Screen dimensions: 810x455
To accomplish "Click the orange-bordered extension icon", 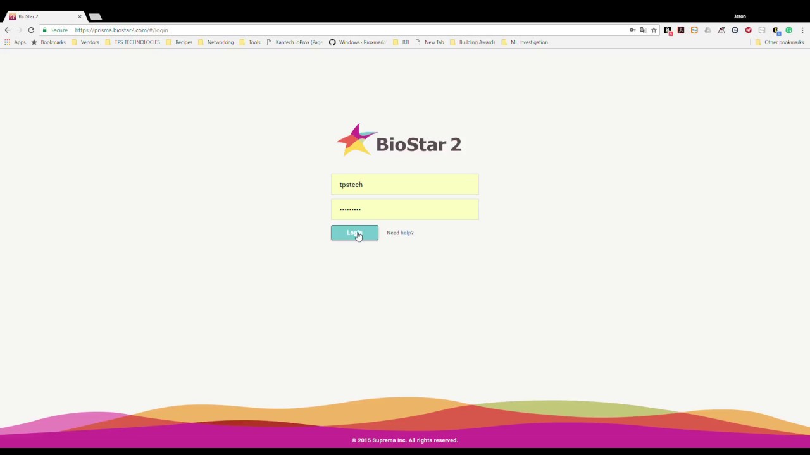I will 694,30.
